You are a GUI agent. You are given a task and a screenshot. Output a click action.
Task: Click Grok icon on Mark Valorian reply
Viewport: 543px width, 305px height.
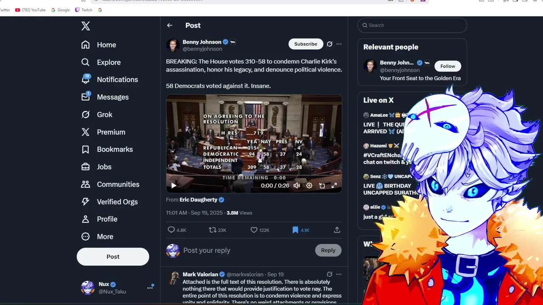coord(330,274)
